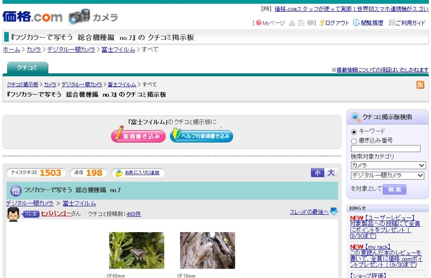Open the 掲載情報についての保証はいたしかねます disclaimer link

tap(382, 70)
